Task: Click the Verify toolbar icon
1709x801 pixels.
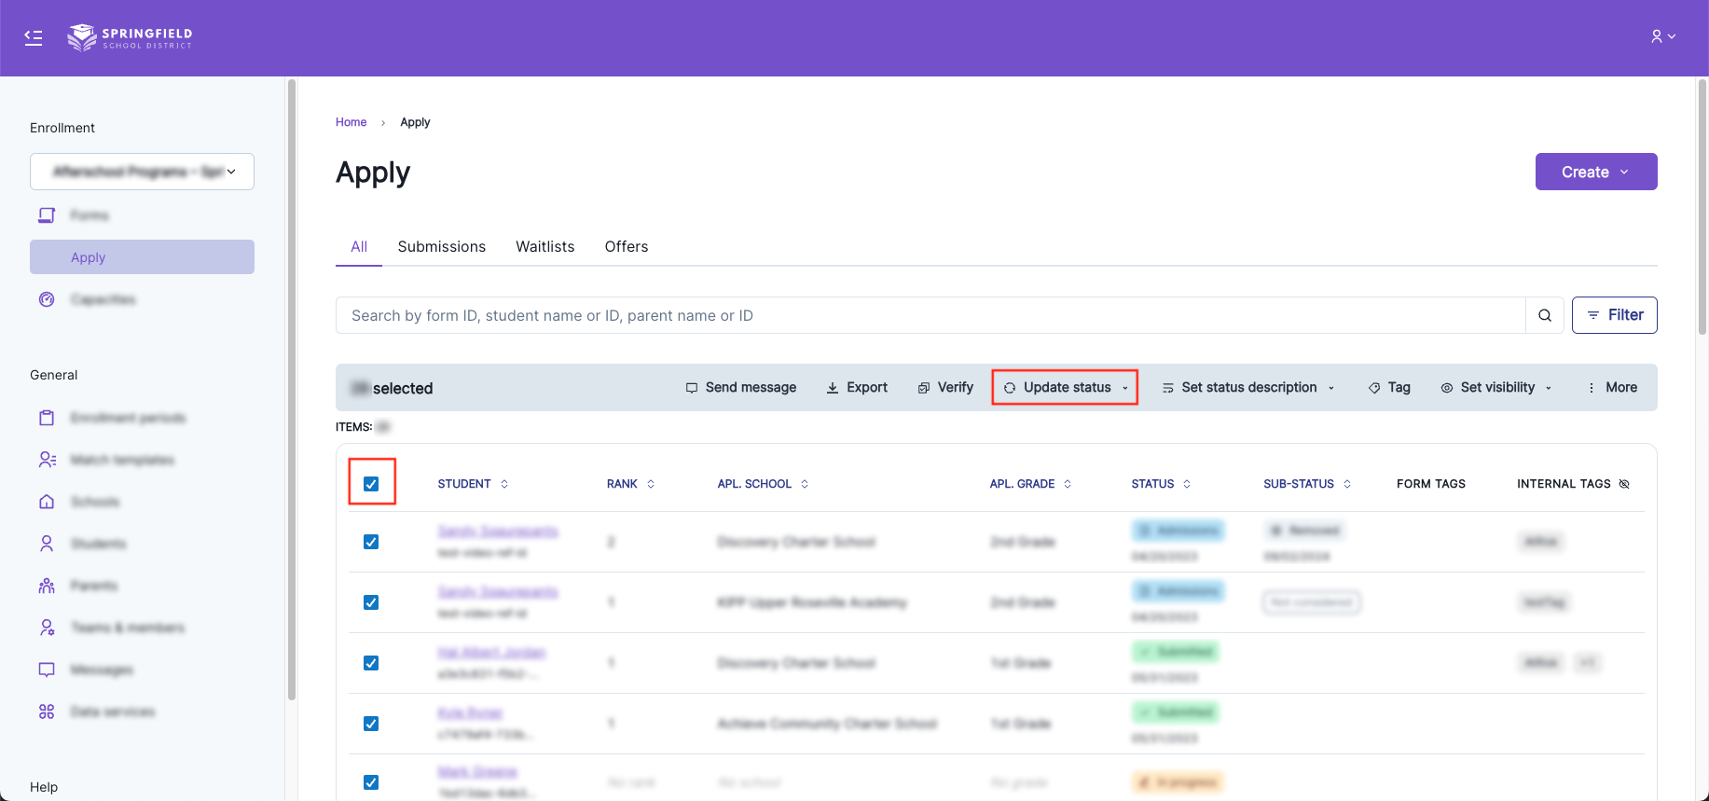Action: pyautogui.click(x=923, y=388)
